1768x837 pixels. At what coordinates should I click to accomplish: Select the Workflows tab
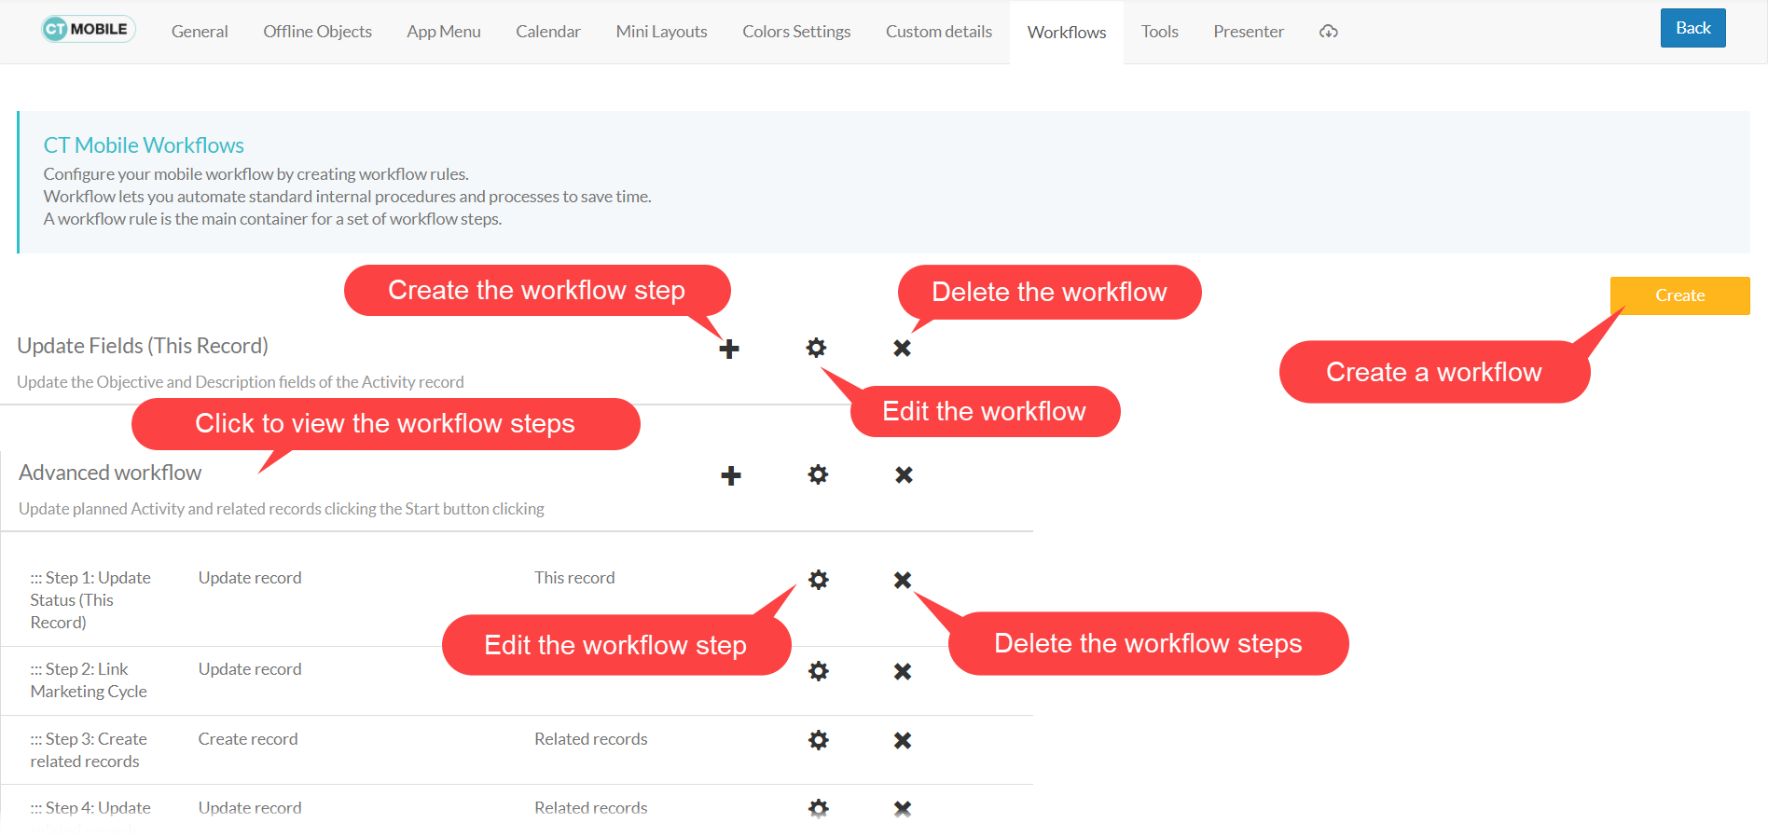tap(1067, 33)
